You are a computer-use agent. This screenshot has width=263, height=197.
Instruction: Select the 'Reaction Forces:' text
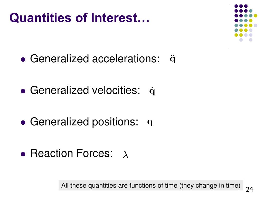[71, 153]
